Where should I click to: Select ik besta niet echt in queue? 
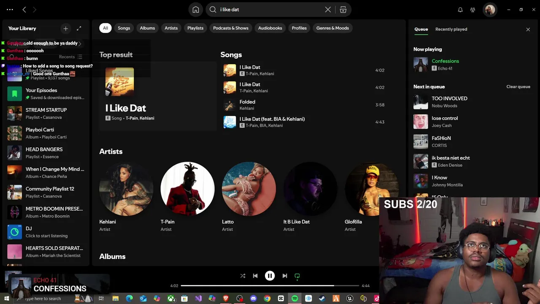(x=472, y=161)
